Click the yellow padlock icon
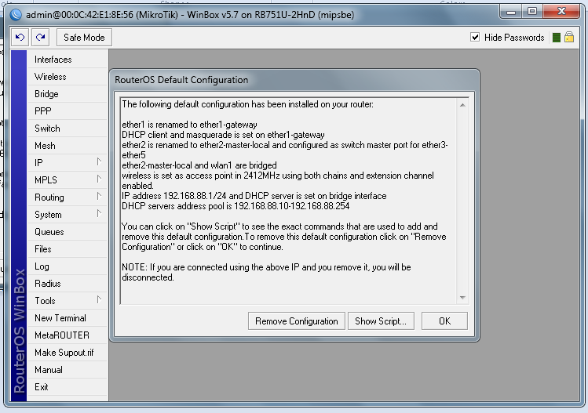This screenshot has width=588, height=413. tap(569, 37)
